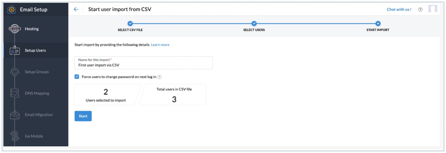Click the Start Import step marker
This screenshot has height=153, width=446.
pos(378,24)
